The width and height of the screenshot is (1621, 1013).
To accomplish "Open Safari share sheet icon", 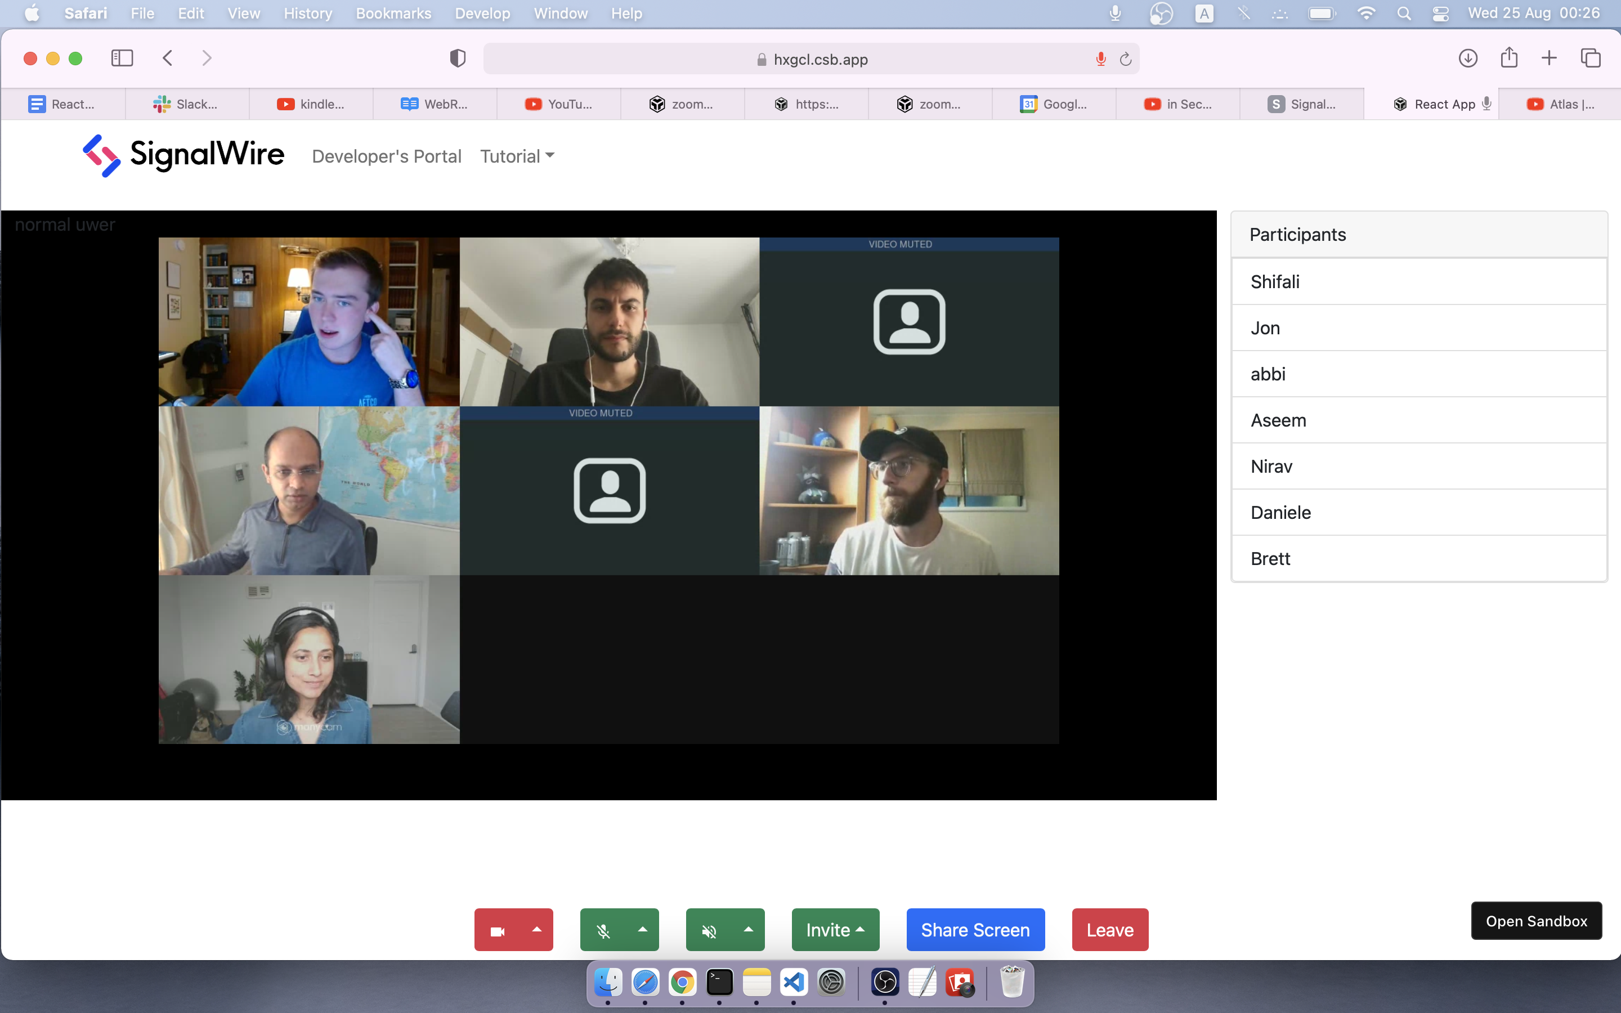I will [1508, 59].
